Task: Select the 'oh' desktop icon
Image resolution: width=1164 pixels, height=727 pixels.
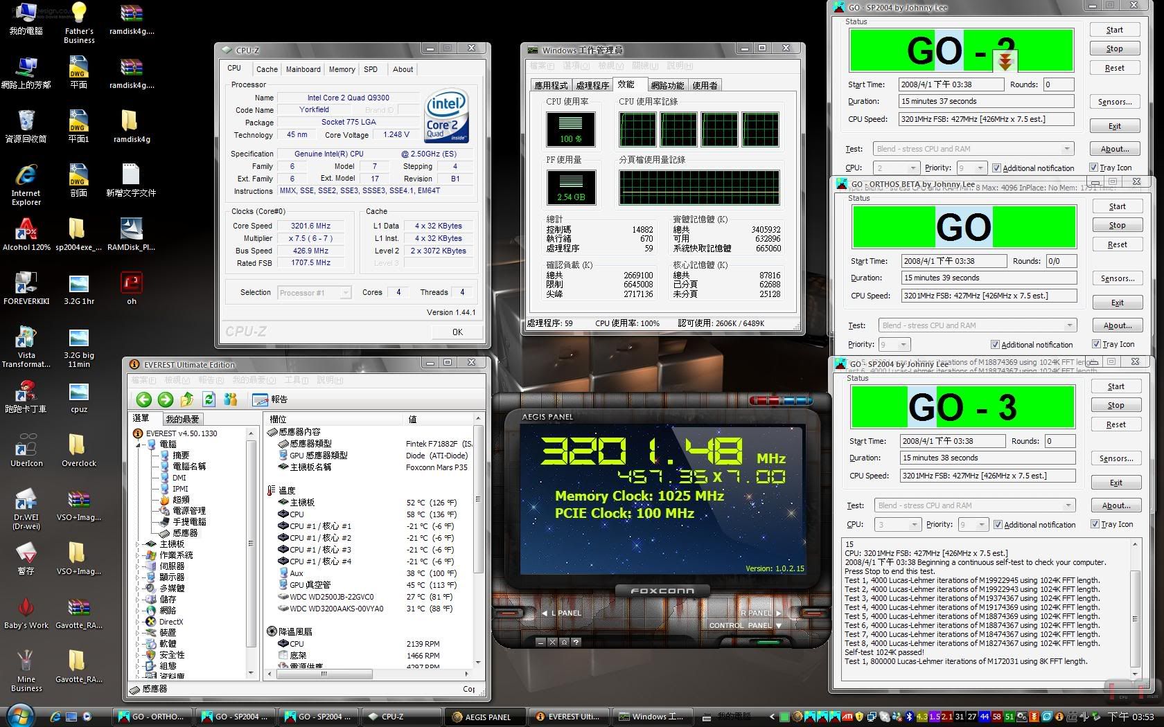Action: 132,288
